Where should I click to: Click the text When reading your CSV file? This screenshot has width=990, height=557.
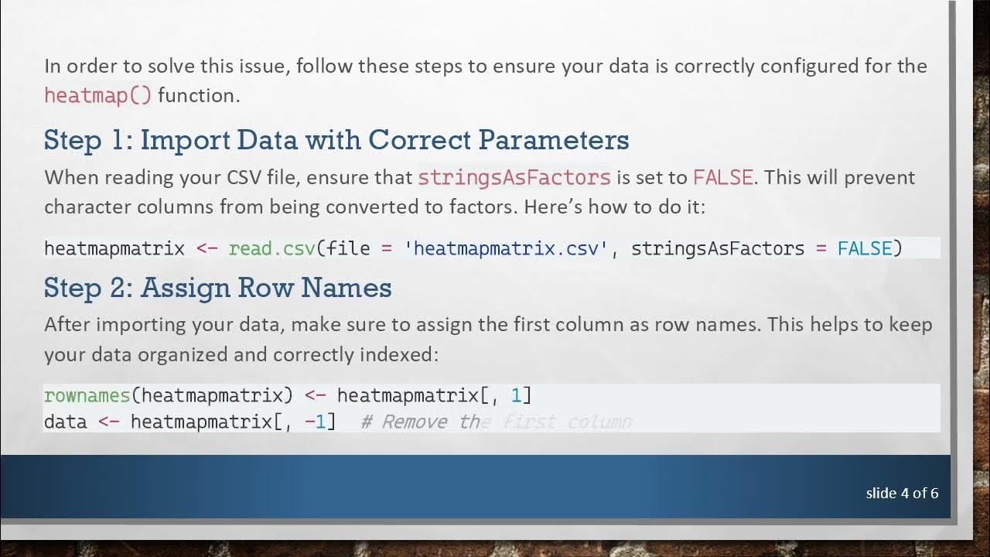172,177
